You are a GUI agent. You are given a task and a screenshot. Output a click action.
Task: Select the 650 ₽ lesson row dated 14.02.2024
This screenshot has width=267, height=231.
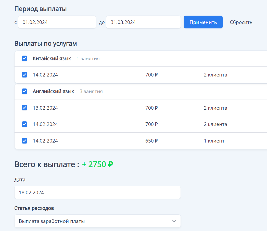click(102, 140)
